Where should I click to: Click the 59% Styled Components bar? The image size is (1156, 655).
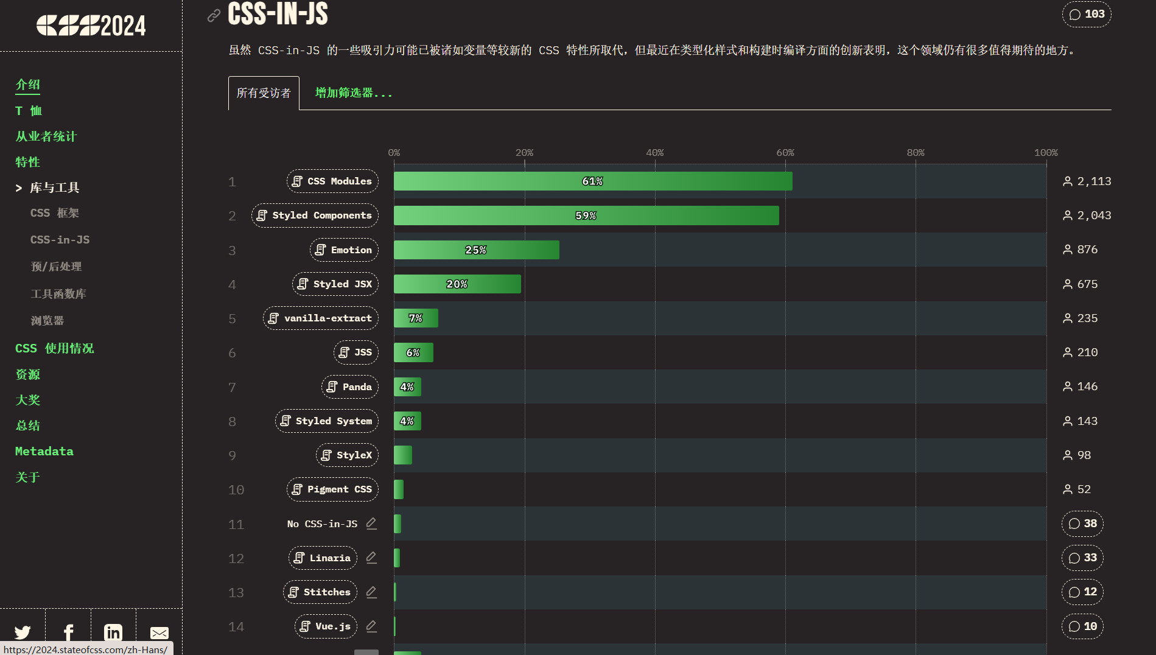[586, 215]
